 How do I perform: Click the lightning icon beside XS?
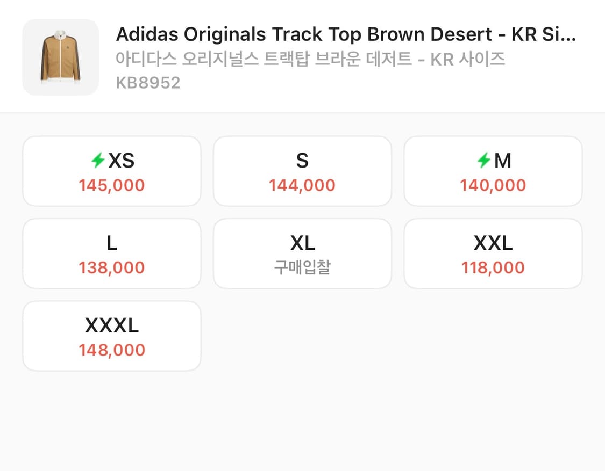(98, 160)
